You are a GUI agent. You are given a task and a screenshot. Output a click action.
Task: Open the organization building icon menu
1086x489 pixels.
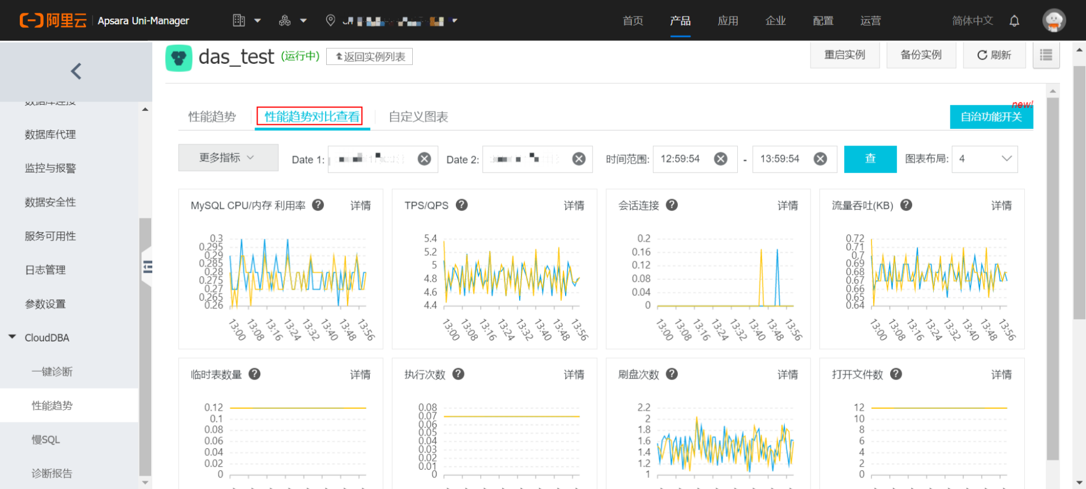pos(247,20)
